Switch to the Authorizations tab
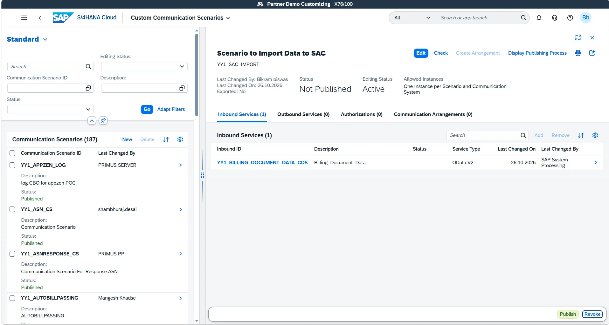The height and width of the screenshot is (325, 609). [362, 114]
